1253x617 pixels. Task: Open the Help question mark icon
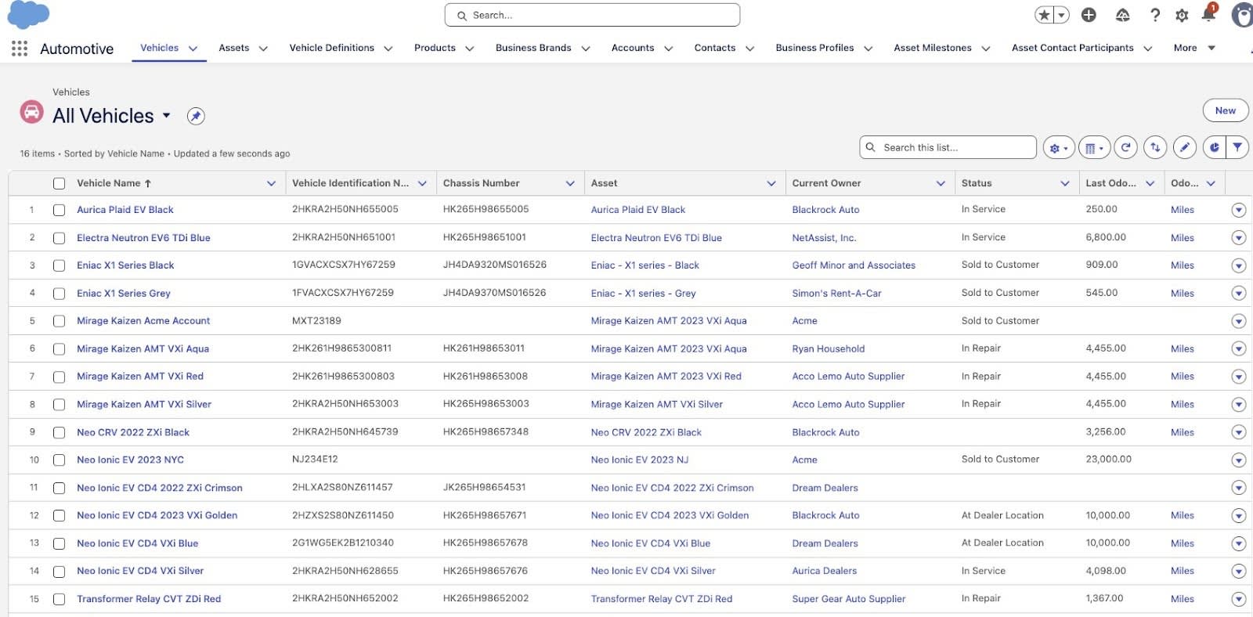(x=1155, y=15)
